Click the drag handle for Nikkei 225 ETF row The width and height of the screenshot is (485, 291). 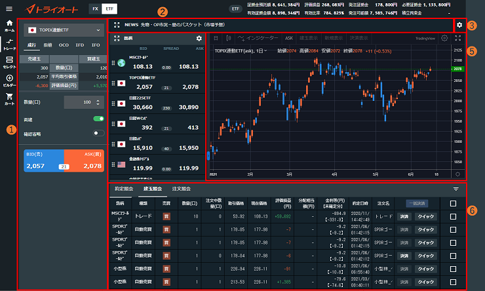pos(113,104)
